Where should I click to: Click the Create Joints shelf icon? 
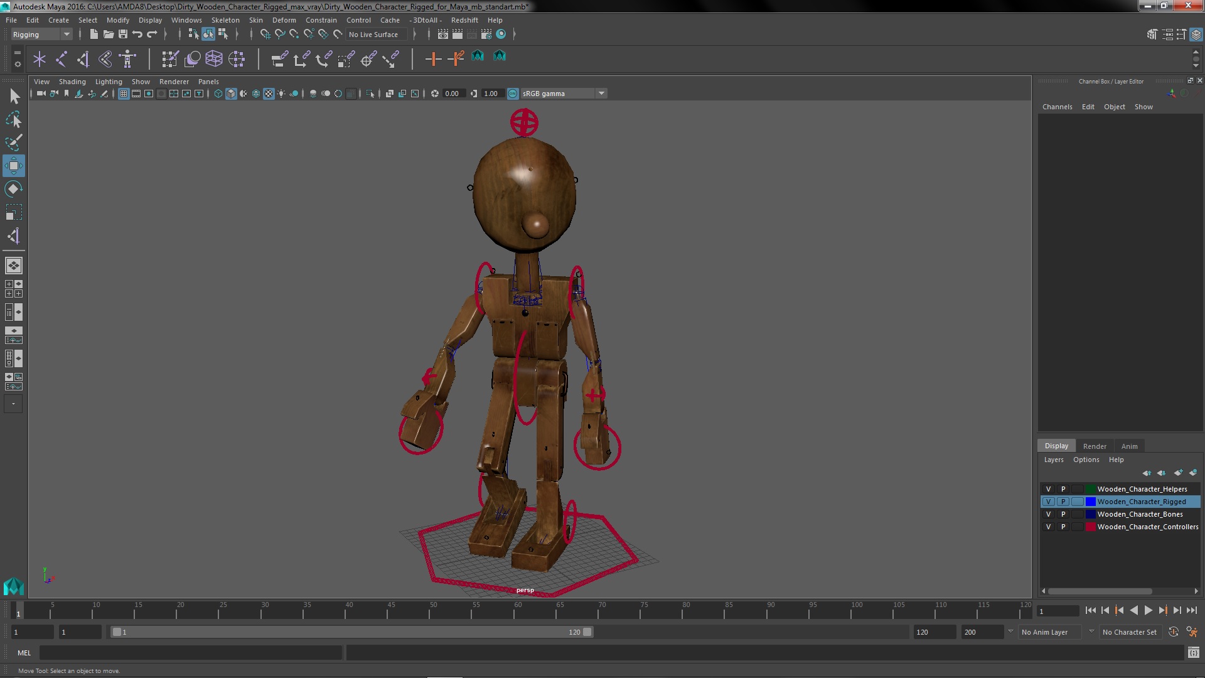(62, 59)
